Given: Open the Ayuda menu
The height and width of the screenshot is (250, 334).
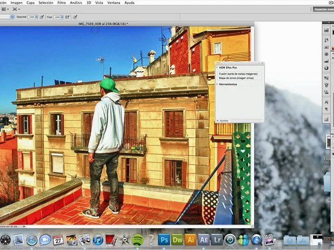Looking at the screenshot, I should 129,3.
